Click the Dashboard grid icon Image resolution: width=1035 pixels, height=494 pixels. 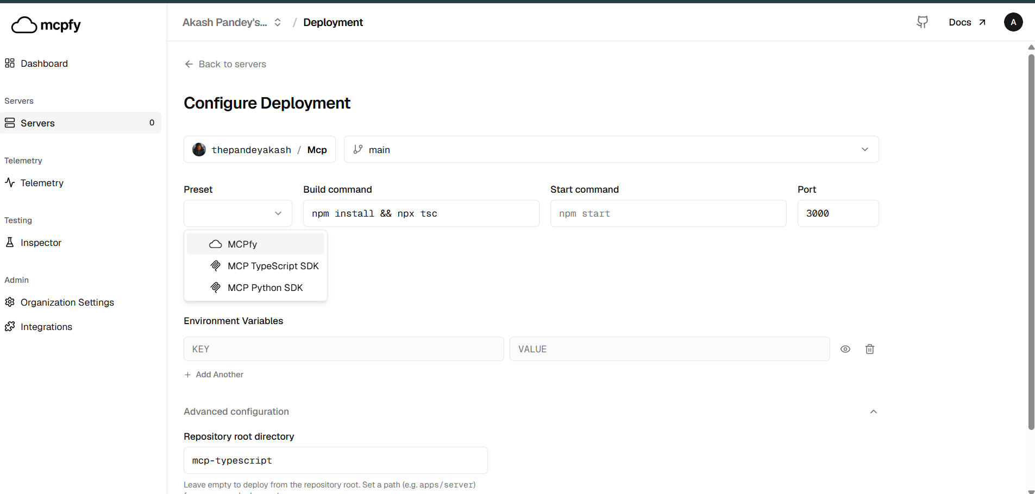point(10,64)
